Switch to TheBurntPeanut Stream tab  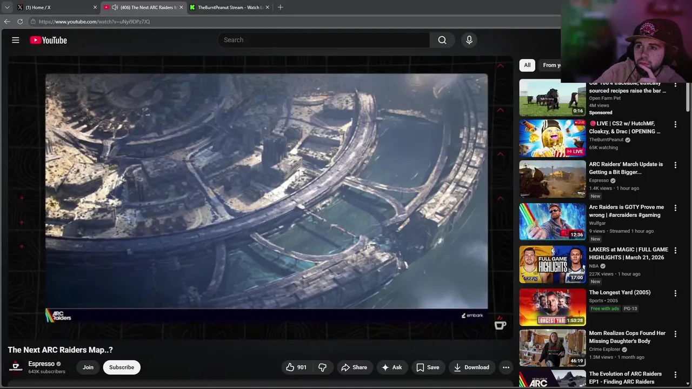click(230, 8)
